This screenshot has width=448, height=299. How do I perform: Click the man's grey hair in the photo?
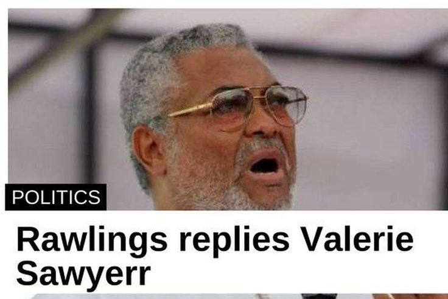pos(160,66)
